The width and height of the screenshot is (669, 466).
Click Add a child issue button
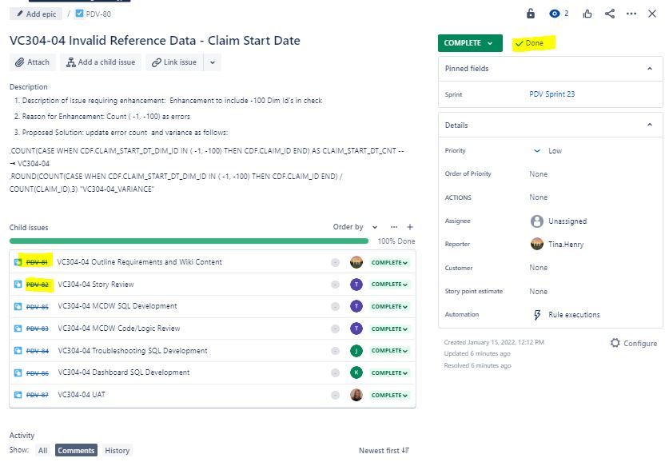click(x=101, y=62)
